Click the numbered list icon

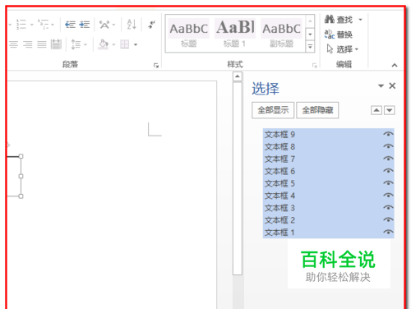tap(21, 25)
